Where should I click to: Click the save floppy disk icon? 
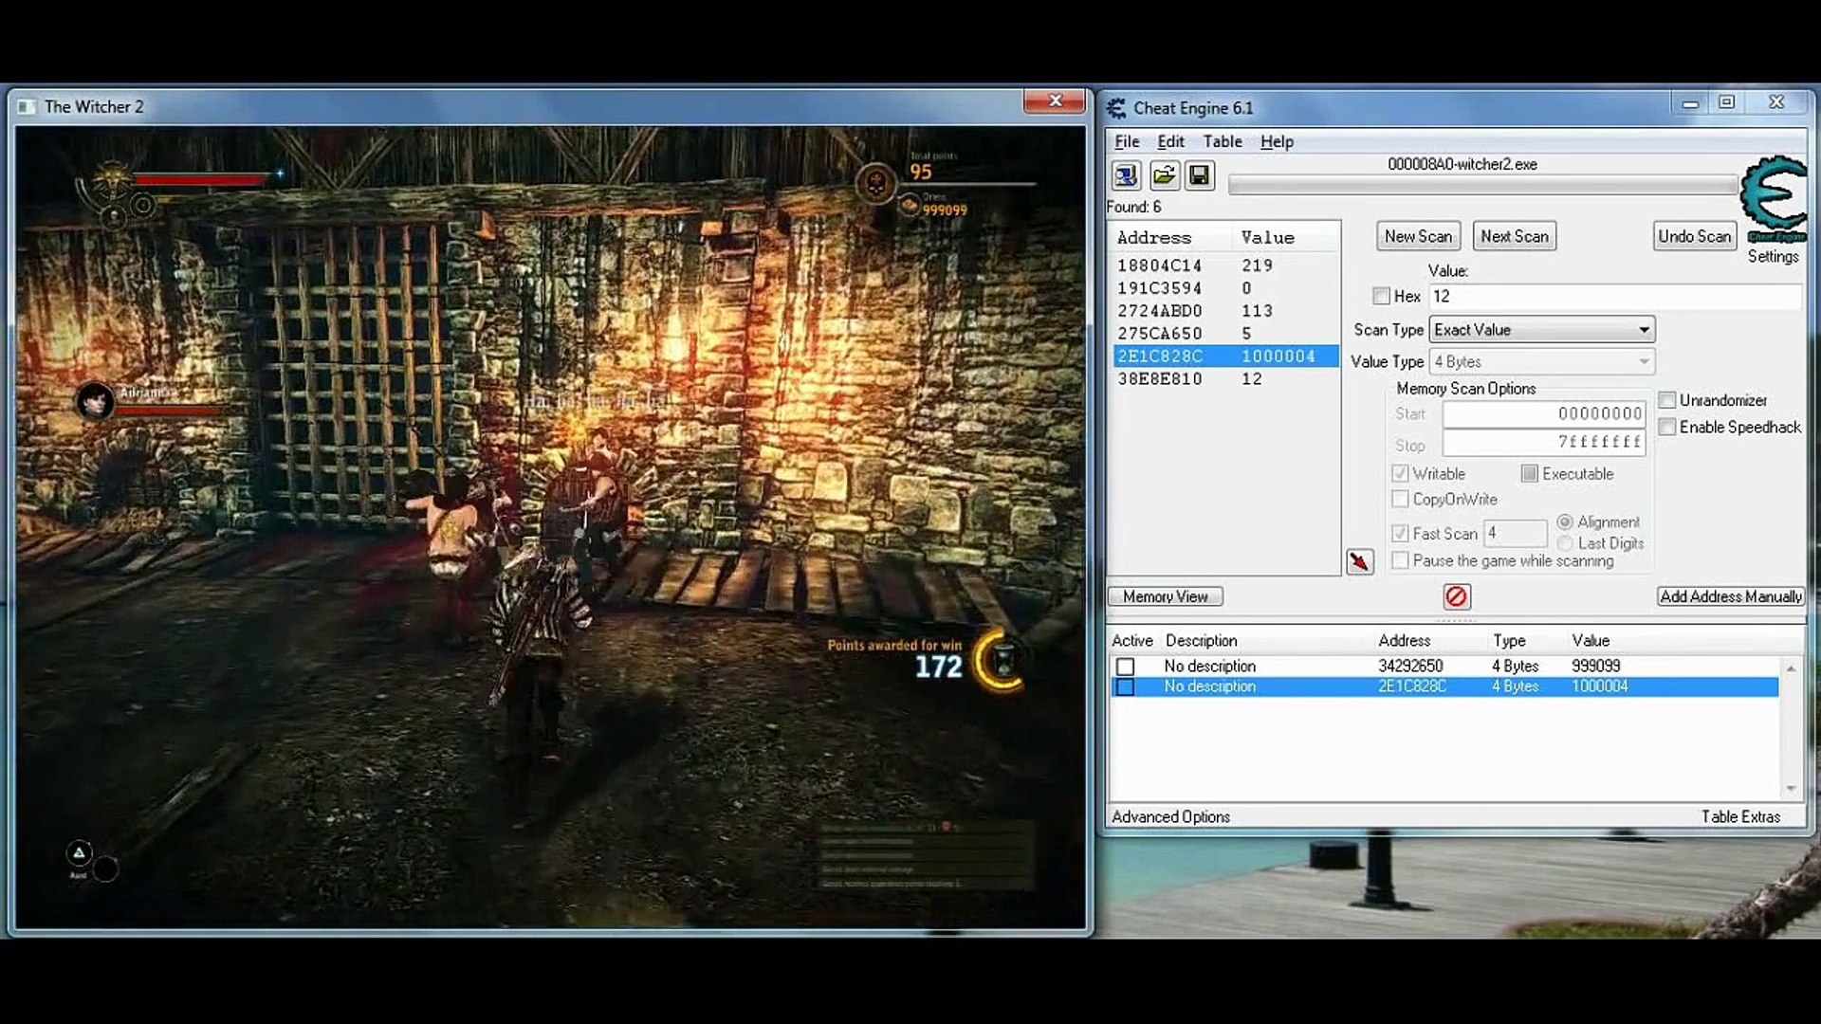click(x=1200, y=175)
